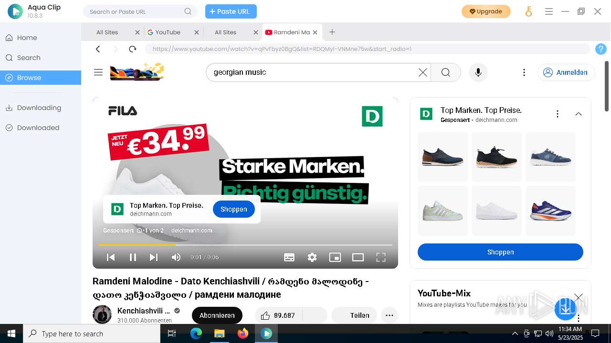Select the black cork-sole sneaker thumbnail
This screenshot has height=343, width=611.
coord(496,157)
